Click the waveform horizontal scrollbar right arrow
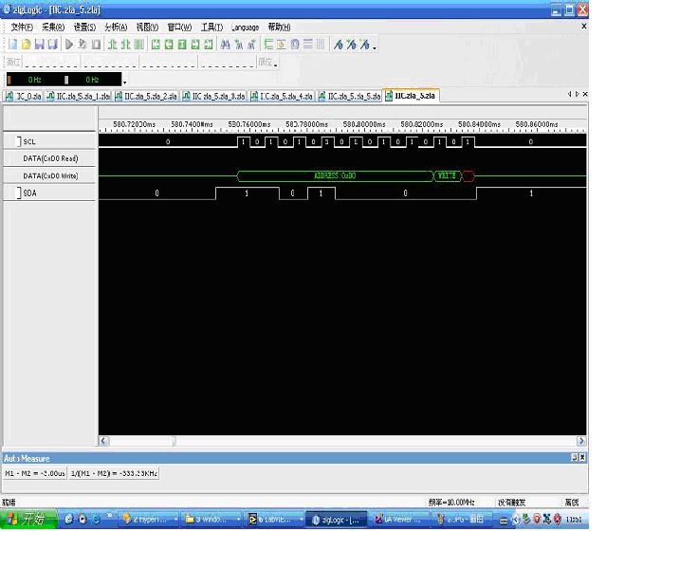This screenshot has width=698, height=568. pos(582,441)
